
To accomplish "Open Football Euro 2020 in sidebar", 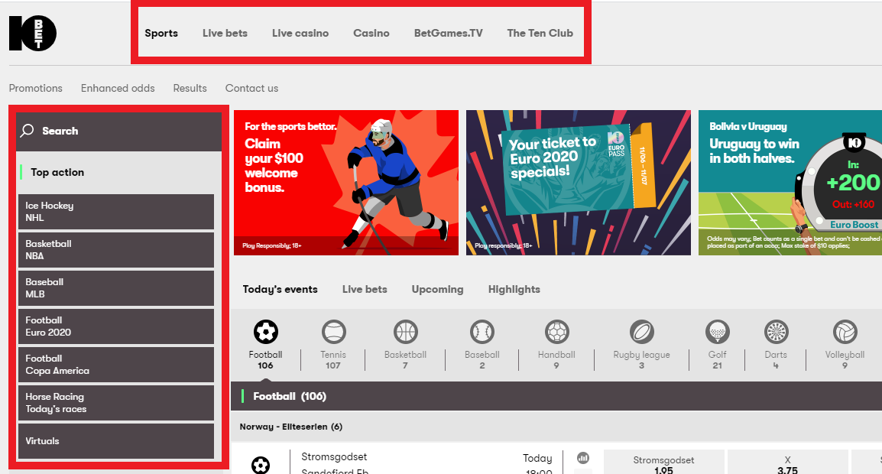I will 116,326.
